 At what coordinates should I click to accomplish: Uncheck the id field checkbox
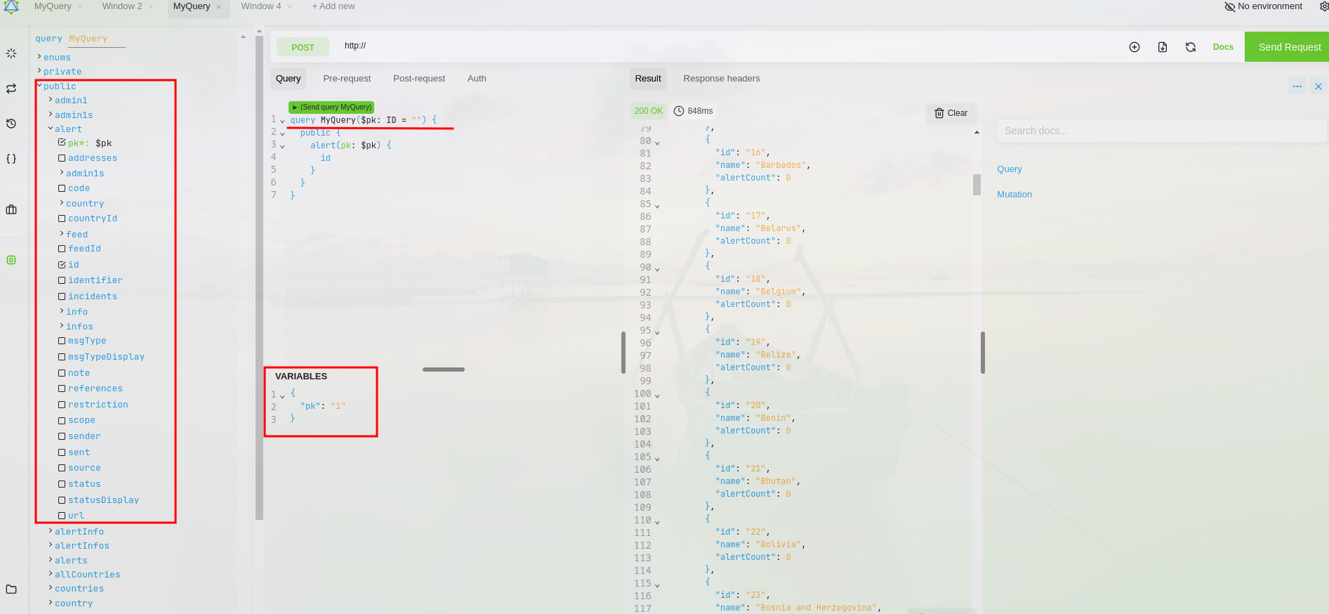[x=62, y=265]
